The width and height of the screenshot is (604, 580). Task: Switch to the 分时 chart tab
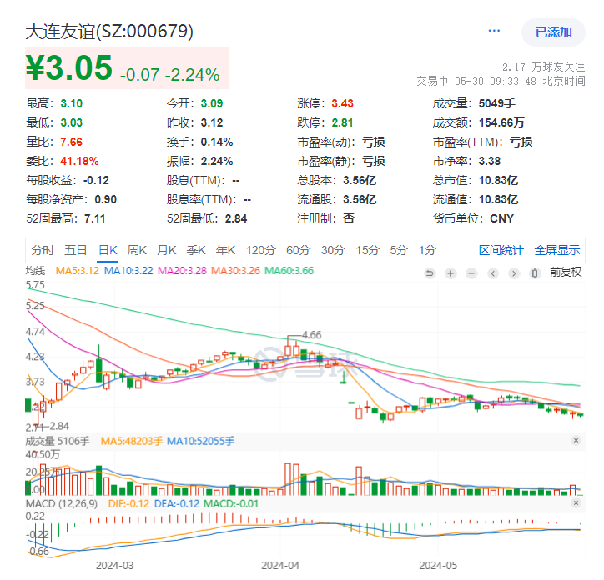point(43,250)
